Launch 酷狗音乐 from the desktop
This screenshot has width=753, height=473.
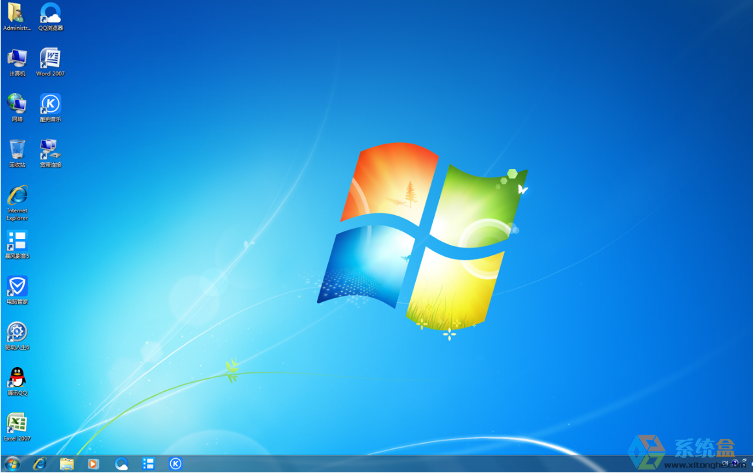point(51,108)
